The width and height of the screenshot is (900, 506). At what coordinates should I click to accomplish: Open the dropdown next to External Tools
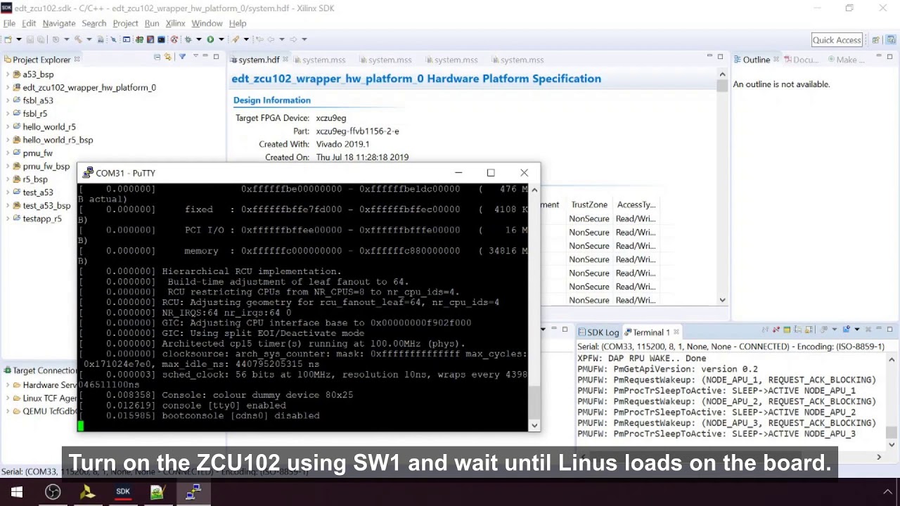[246, 39]
